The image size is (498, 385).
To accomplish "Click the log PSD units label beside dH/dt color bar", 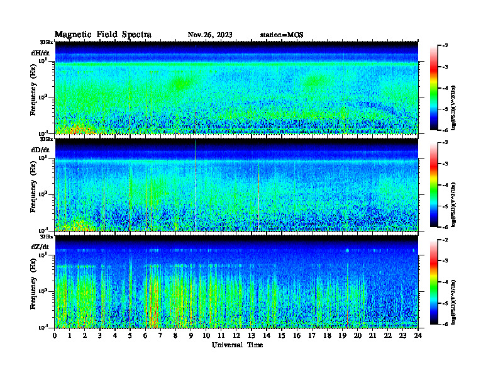I will point(453,108).
